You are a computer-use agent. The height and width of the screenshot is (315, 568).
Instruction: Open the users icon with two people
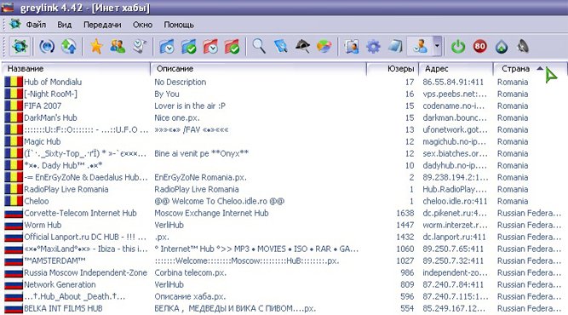pyautogui.click(x=118, y=46)
